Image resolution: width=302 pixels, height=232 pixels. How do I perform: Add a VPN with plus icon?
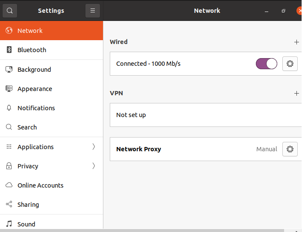[296, 93]
